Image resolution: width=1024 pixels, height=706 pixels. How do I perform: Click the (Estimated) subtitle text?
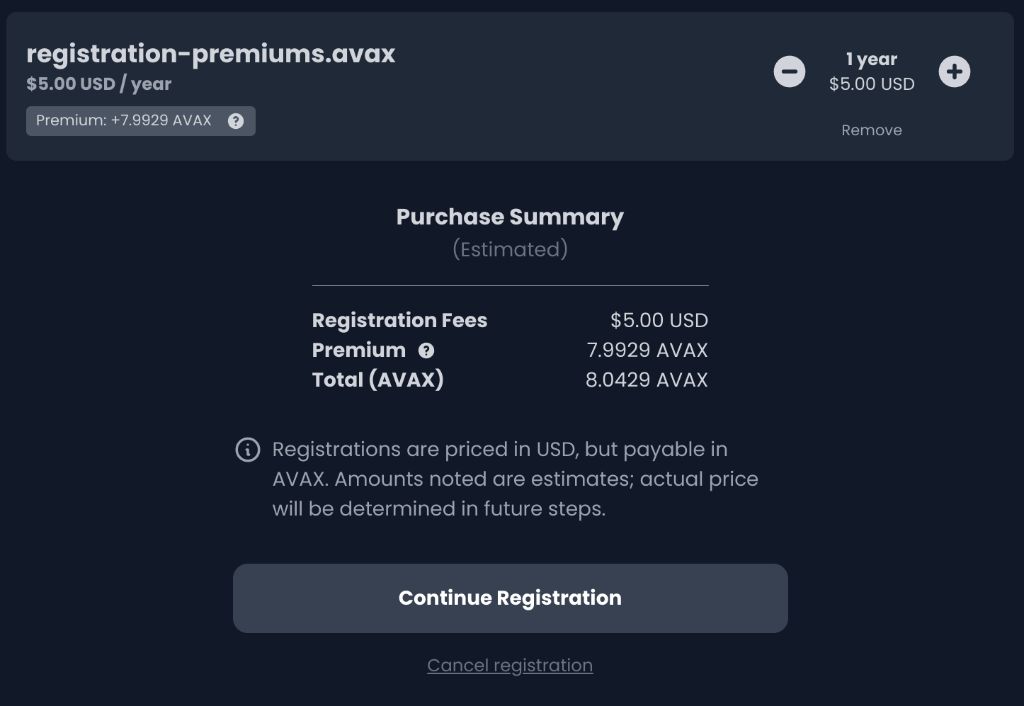pyautogui.click(x=510, y=249)
